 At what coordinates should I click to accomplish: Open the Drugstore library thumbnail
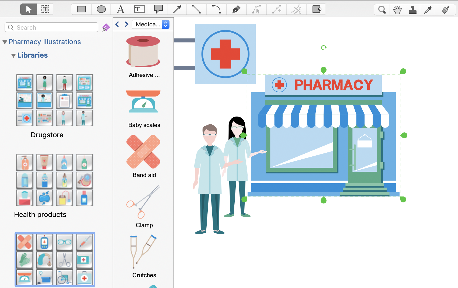(55, 100)
